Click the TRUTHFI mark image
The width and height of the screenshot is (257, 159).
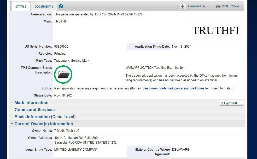click(x=216, y=31)
